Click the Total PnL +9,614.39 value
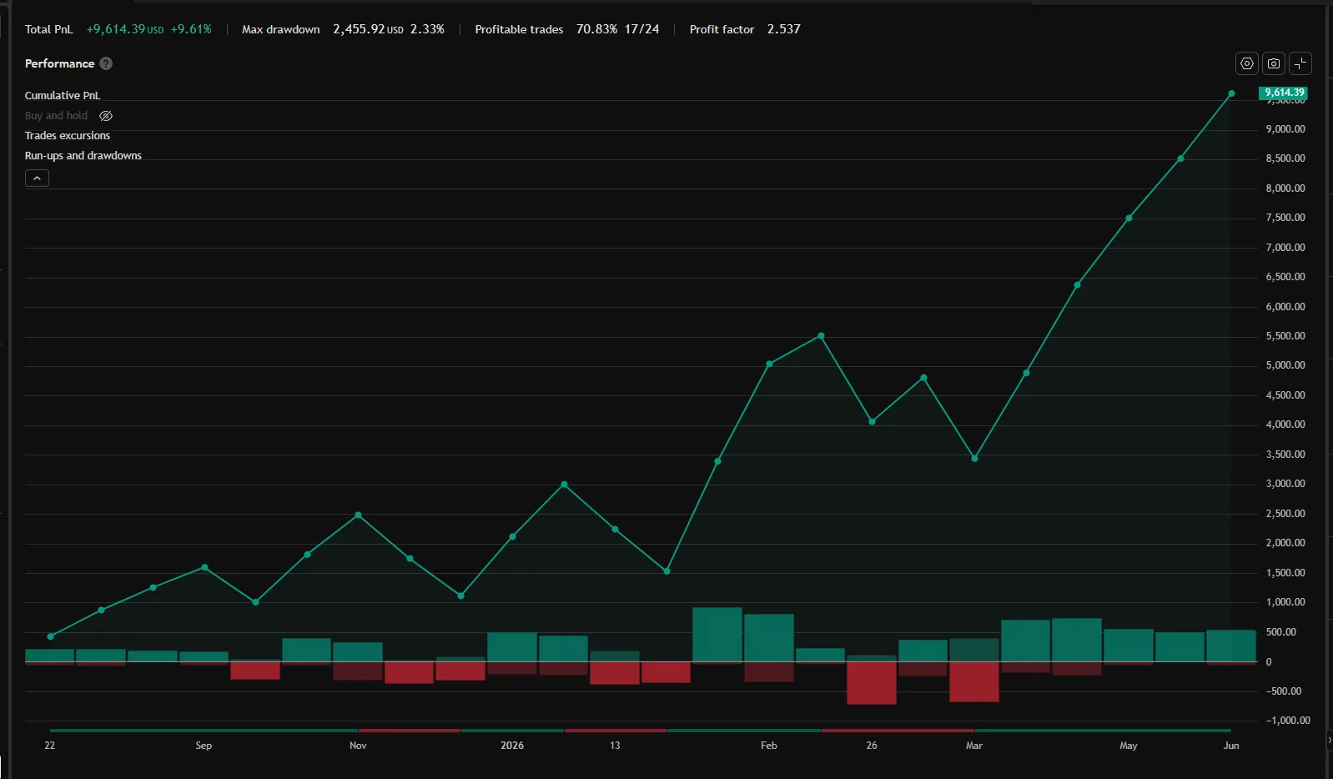 [125, 29]
